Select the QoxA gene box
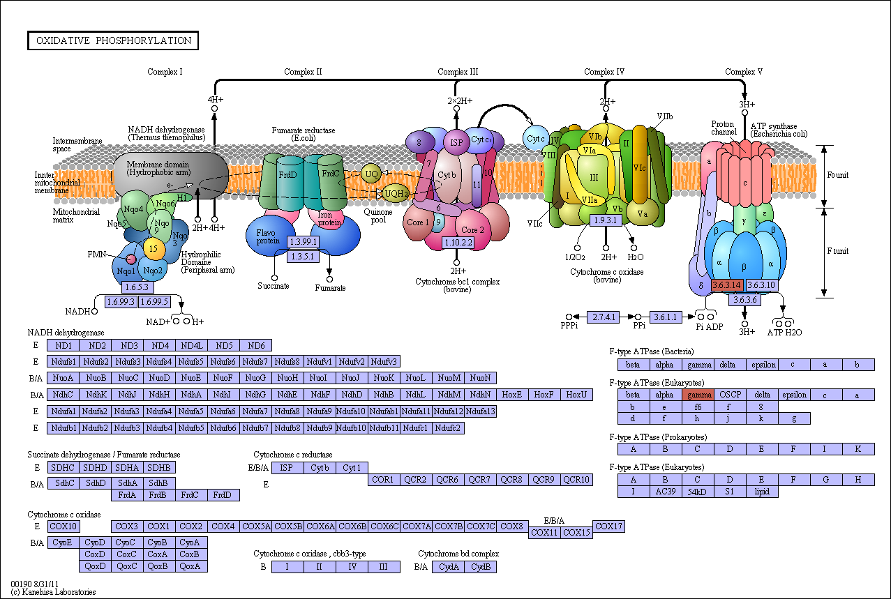The image size is (891, 599). coord(192,566)
